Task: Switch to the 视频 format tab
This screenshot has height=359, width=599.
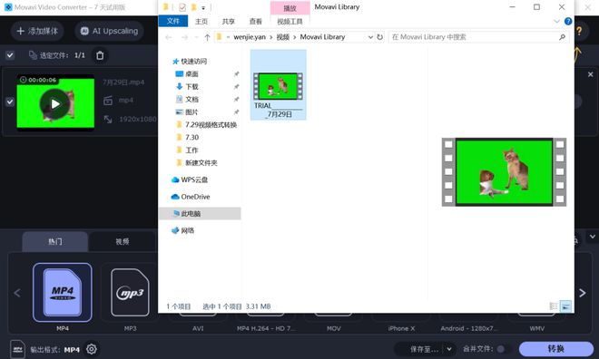Action: [123, 241]
